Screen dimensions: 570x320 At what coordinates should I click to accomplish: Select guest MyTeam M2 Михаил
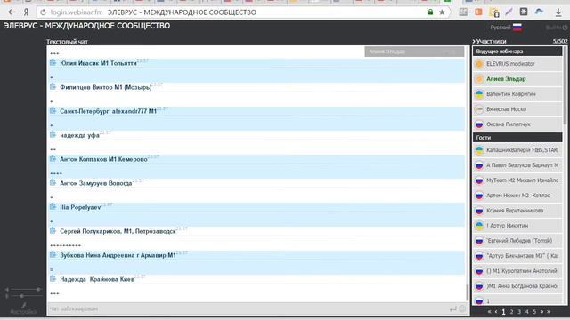(x=517, y=180)
